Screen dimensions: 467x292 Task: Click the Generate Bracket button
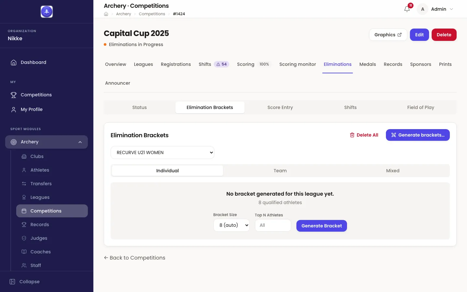click(322, 226)
